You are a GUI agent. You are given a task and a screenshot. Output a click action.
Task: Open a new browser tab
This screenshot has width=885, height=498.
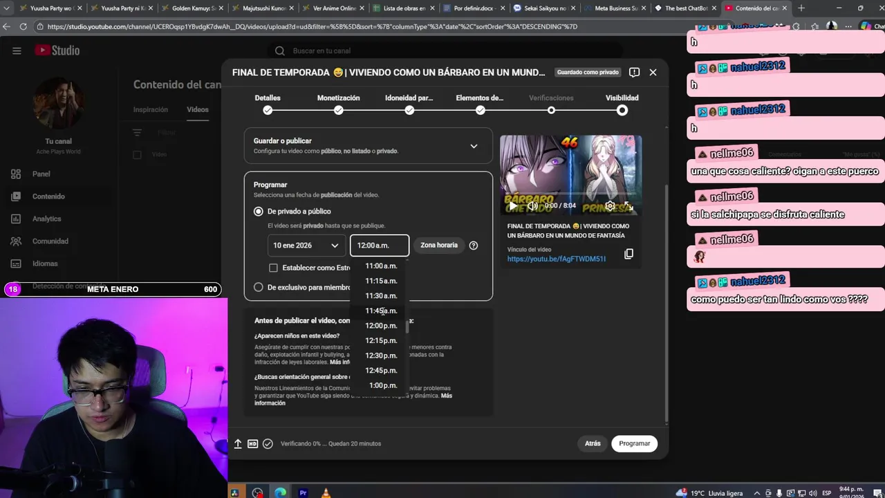click(x=801, y=8)
